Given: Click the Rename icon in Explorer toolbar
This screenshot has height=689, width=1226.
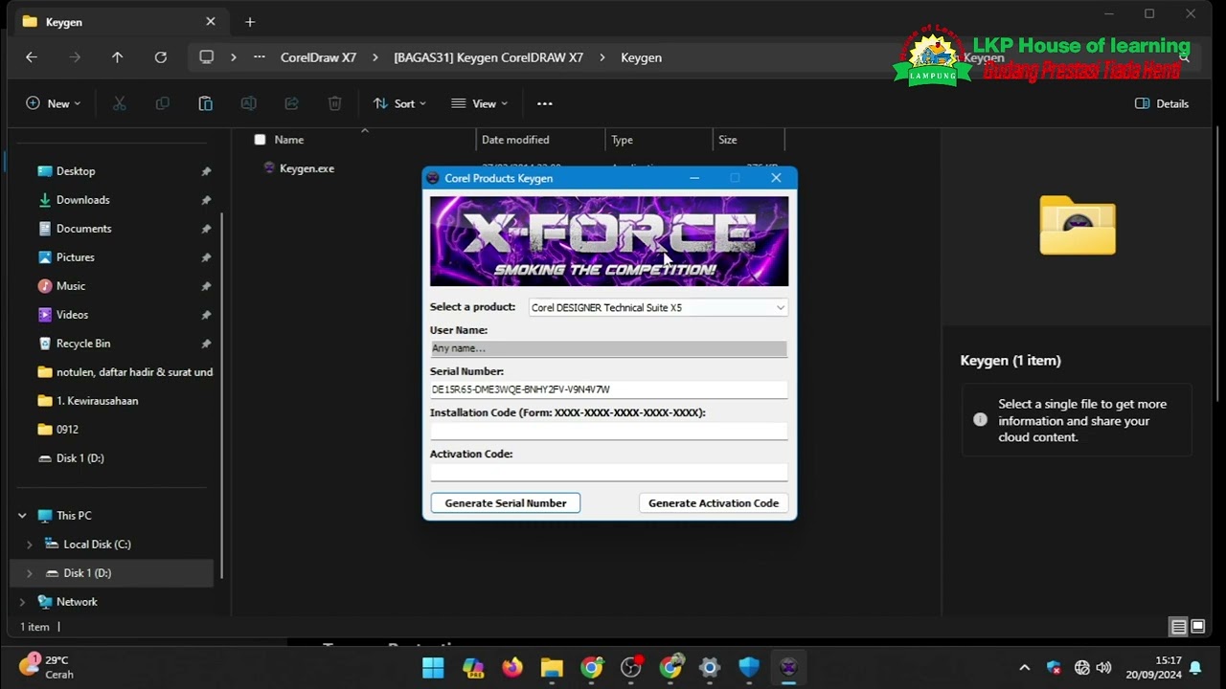Looking at the screenshot, I should click(248, 103).
